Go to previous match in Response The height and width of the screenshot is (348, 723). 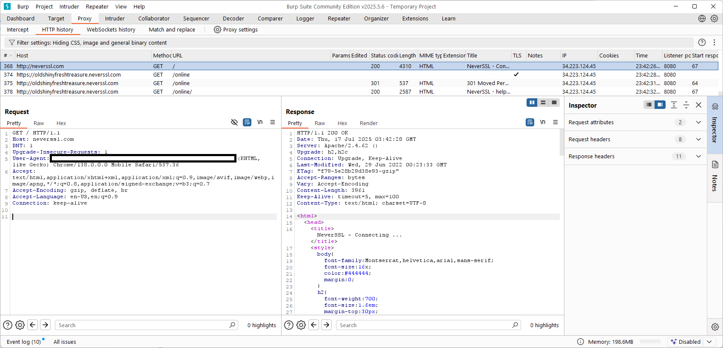314,325
